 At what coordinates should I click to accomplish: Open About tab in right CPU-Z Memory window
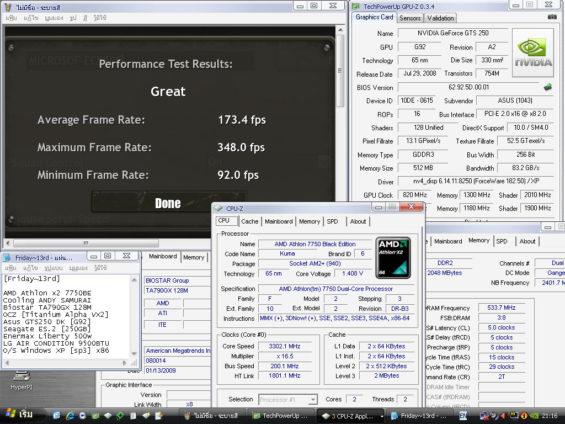527,241
